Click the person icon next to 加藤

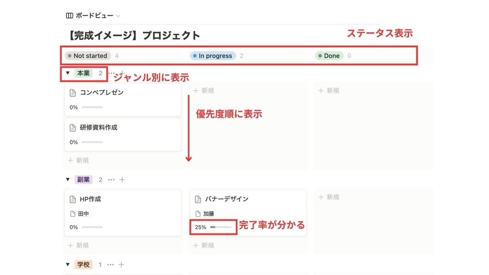click(x=199, y=213)
